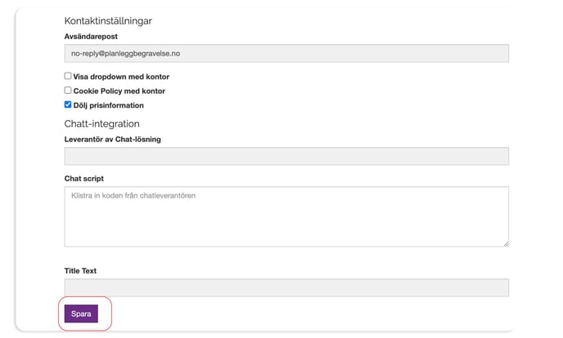Click the Visa dropdown med kontor label
Viewport: 563px width, 338px height.
(121, 77)
